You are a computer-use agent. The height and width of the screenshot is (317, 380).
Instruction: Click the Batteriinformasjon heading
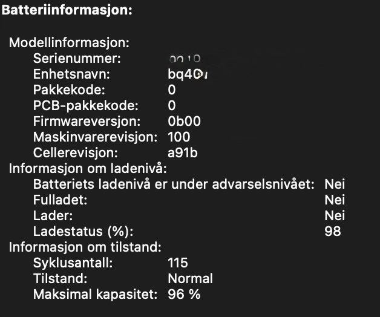click(67, 10)
